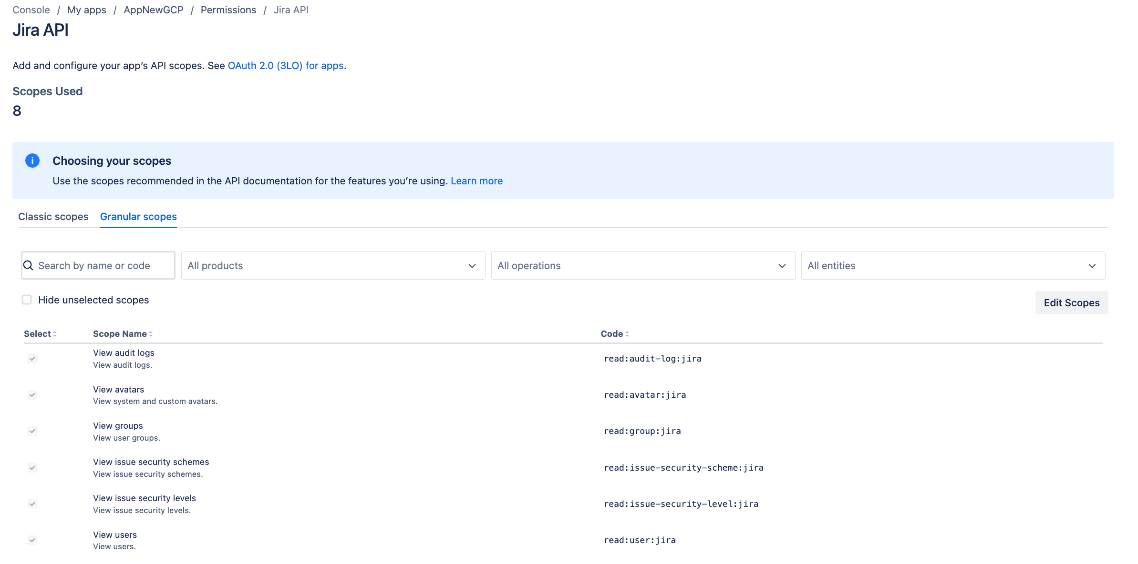This screenshot has height=564, width=1138.
Task: Toggle View groups scope checkbox
Action: coord(32,431)
